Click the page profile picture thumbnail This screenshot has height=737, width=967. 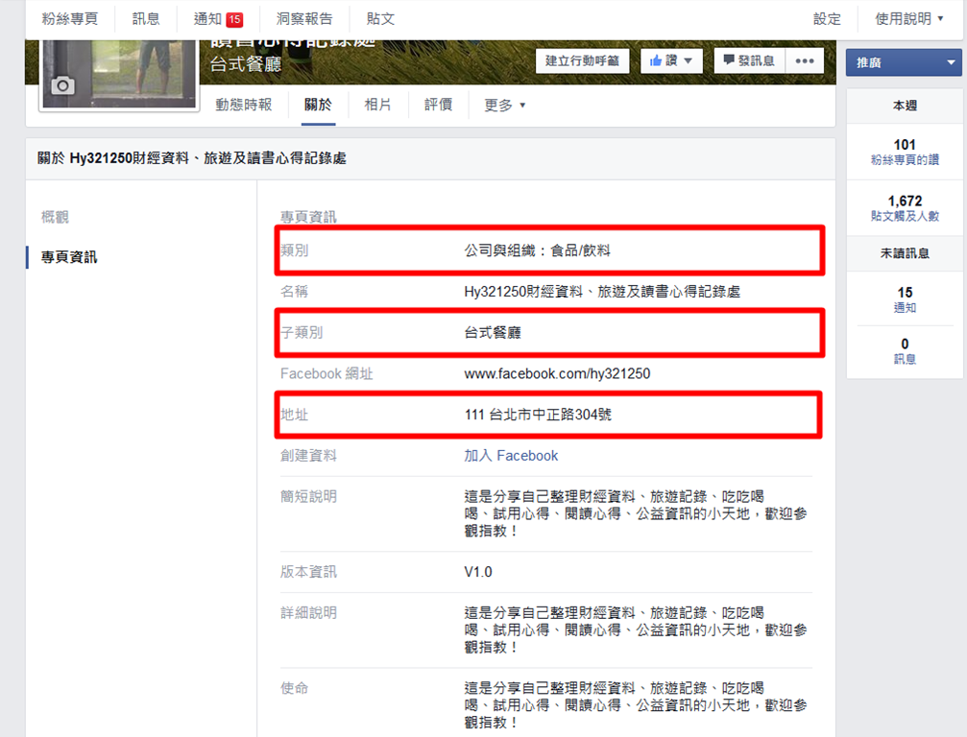[x=119, y=74]
